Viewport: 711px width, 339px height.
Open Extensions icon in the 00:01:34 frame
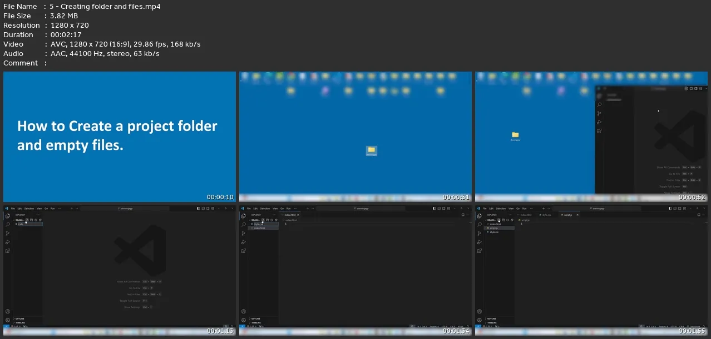[244, 251]
